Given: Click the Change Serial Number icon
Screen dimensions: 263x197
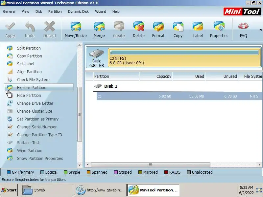Looking at the screenshot, I should [10, 127].
